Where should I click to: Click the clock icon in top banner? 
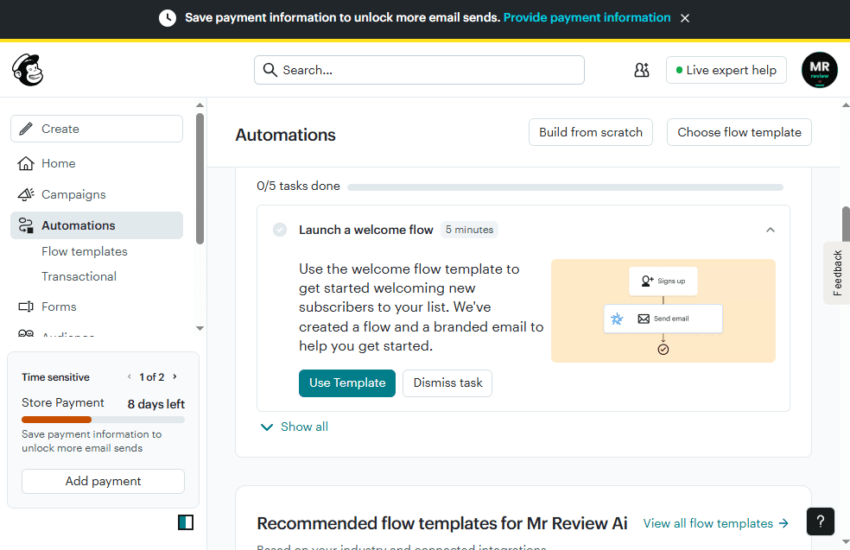point(168,18)
